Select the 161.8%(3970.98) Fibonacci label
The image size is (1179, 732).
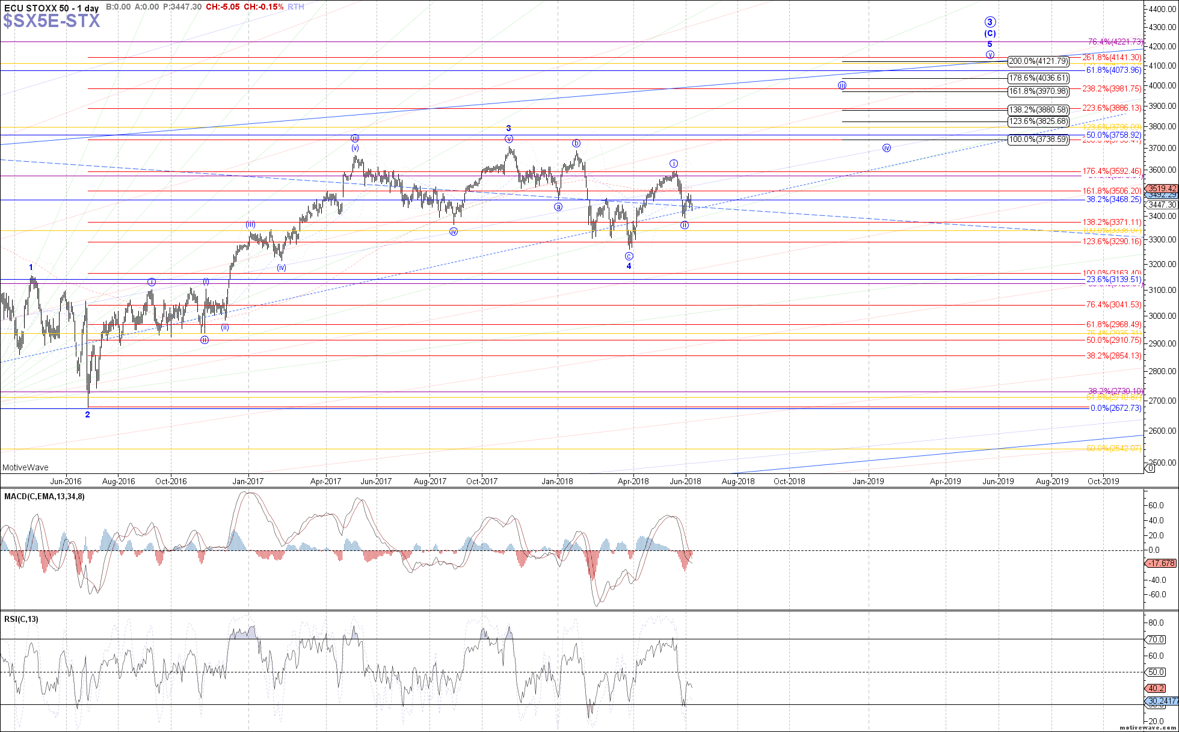pyautogui.click(x=1038, y=91)
